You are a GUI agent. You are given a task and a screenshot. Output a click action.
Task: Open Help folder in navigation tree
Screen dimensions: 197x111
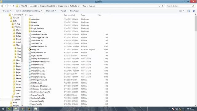point(15,103)
